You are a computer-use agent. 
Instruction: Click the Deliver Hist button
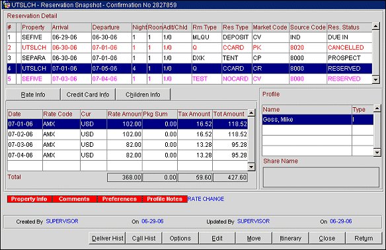107,238
